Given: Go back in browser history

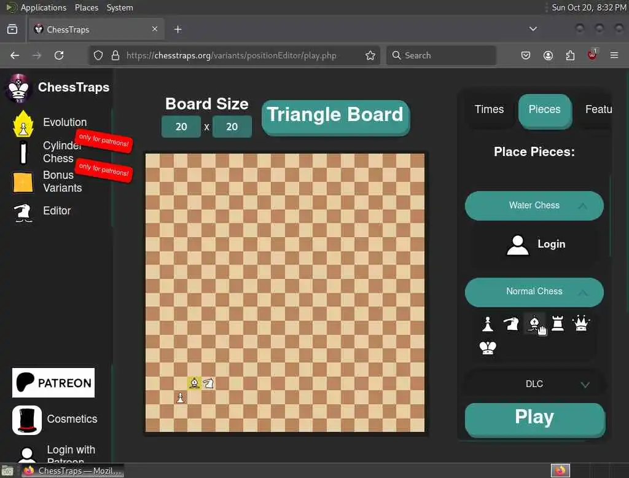Looking at the screenshot, I should pyautogui.click(x=15, y=55).
